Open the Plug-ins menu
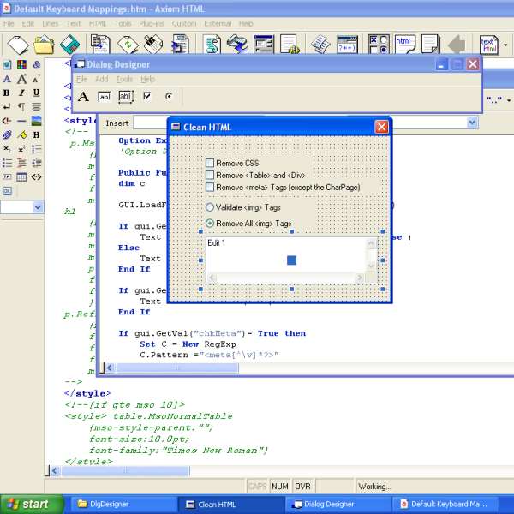Screen dimensions: 514x514 152,24
